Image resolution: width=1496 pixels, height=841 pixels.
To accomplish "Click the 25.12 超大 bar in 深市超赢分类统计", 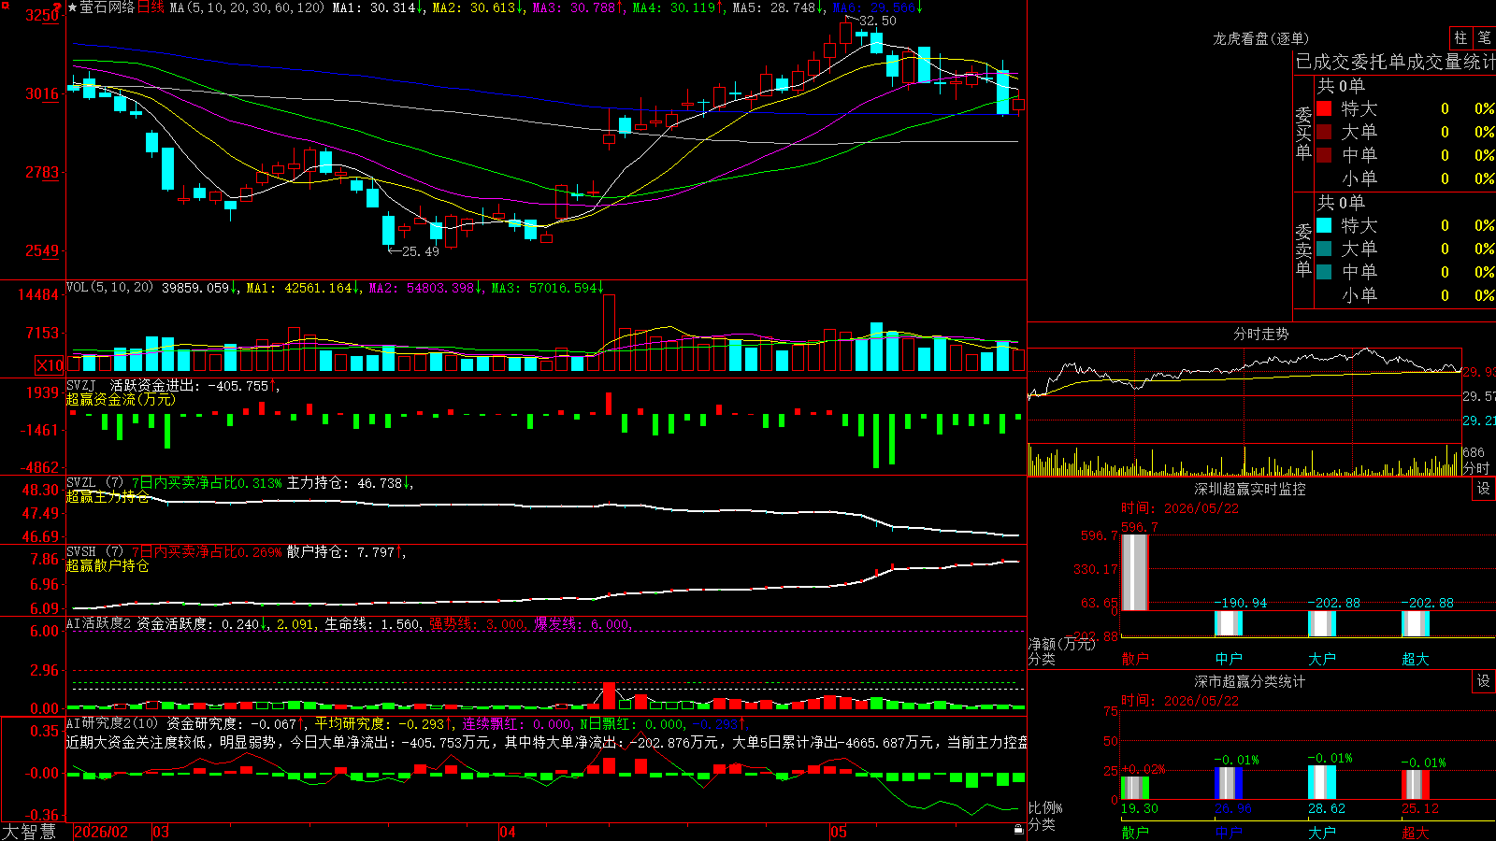I will tap(1415, 785).
